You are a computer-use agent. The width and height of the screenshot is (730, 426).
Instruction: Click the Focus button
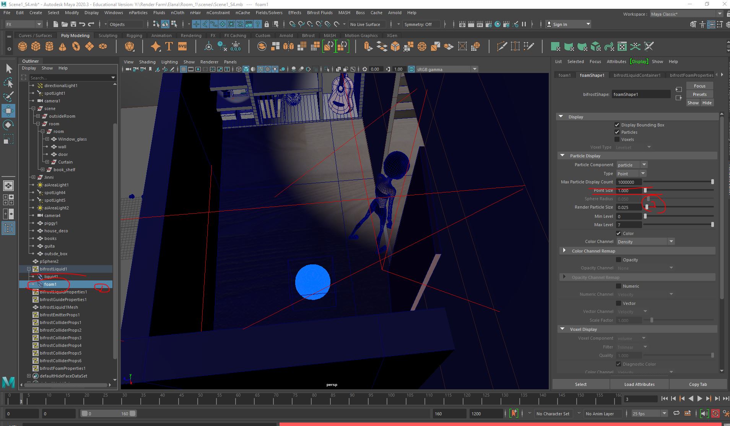[699, 86]
